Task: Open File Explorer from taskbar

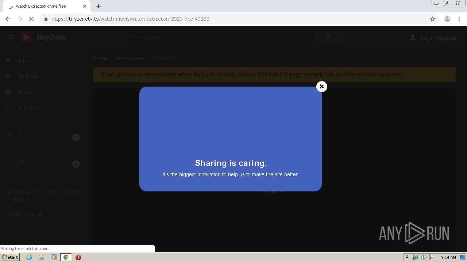Action: pyautogui.click(x=41, y=257)
